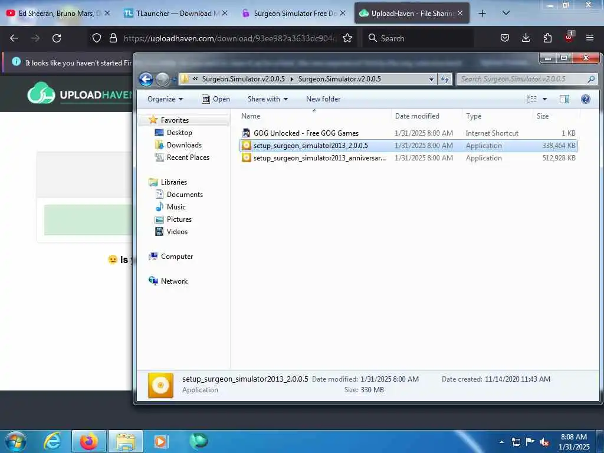Click the Explorer back navigation arrow

[x=146, y=80]
